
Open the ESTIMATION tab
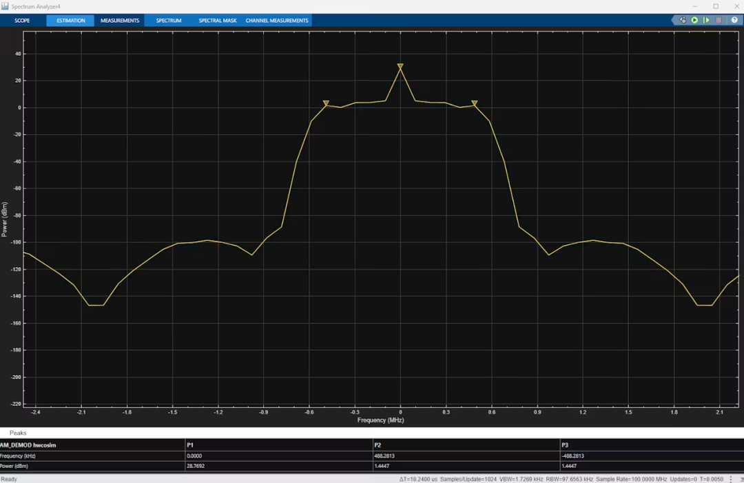point(71,21)
